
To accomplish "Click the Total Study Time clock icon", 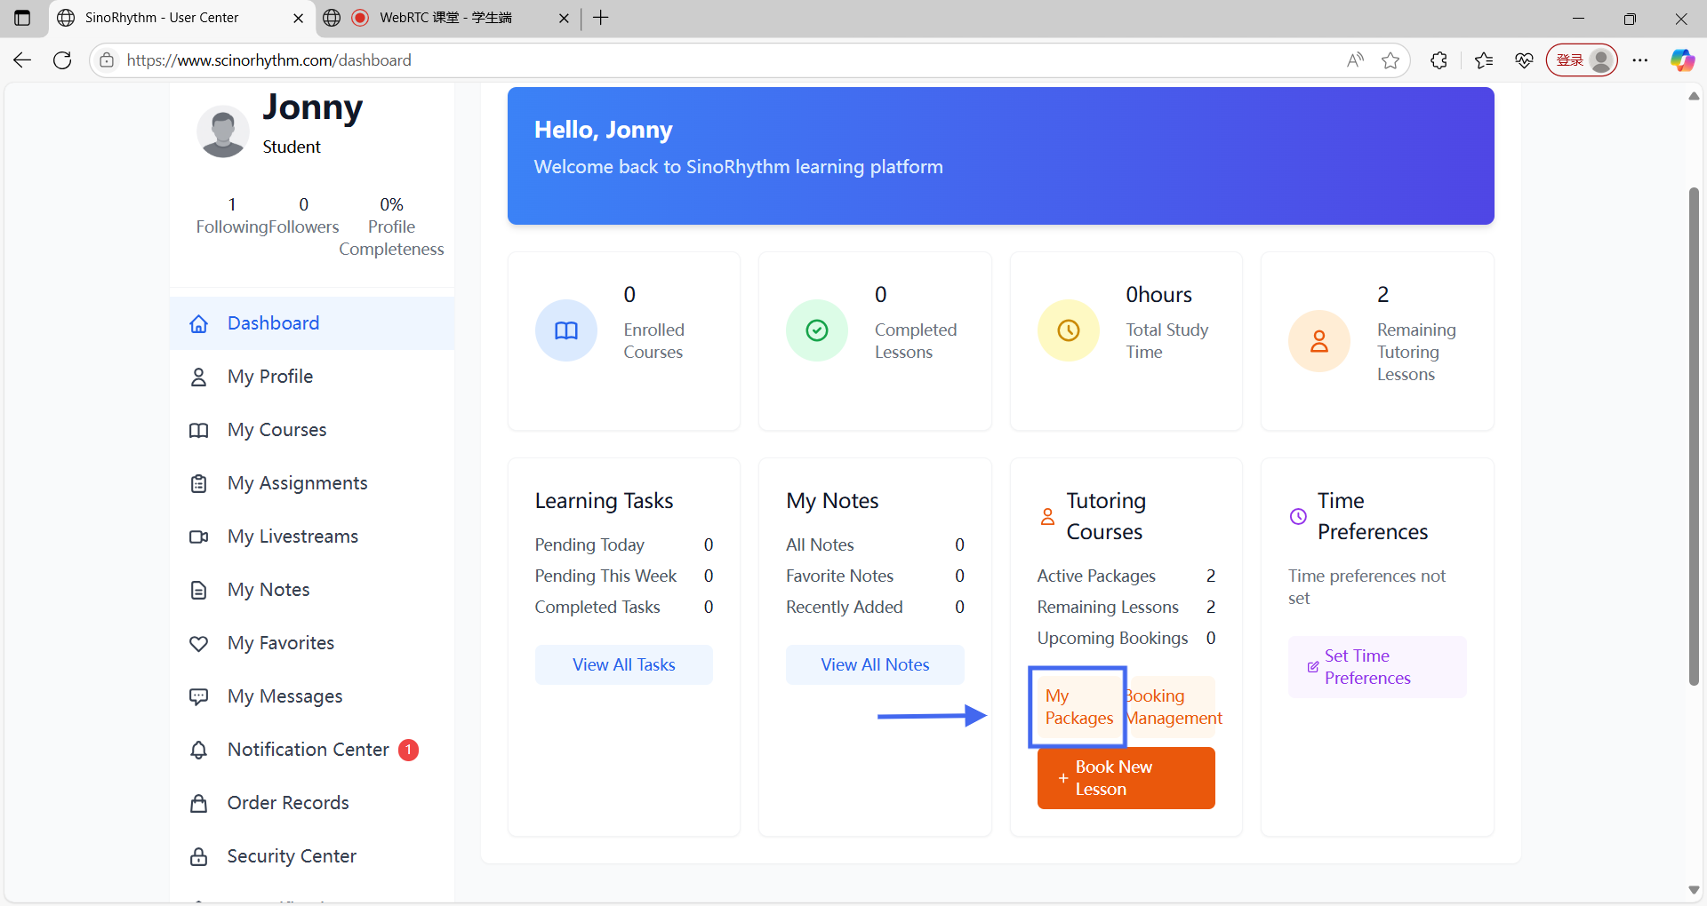I will coord(1069,330).
